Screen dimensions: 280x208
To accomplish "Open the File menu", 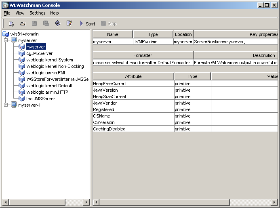I will (7, 13).
